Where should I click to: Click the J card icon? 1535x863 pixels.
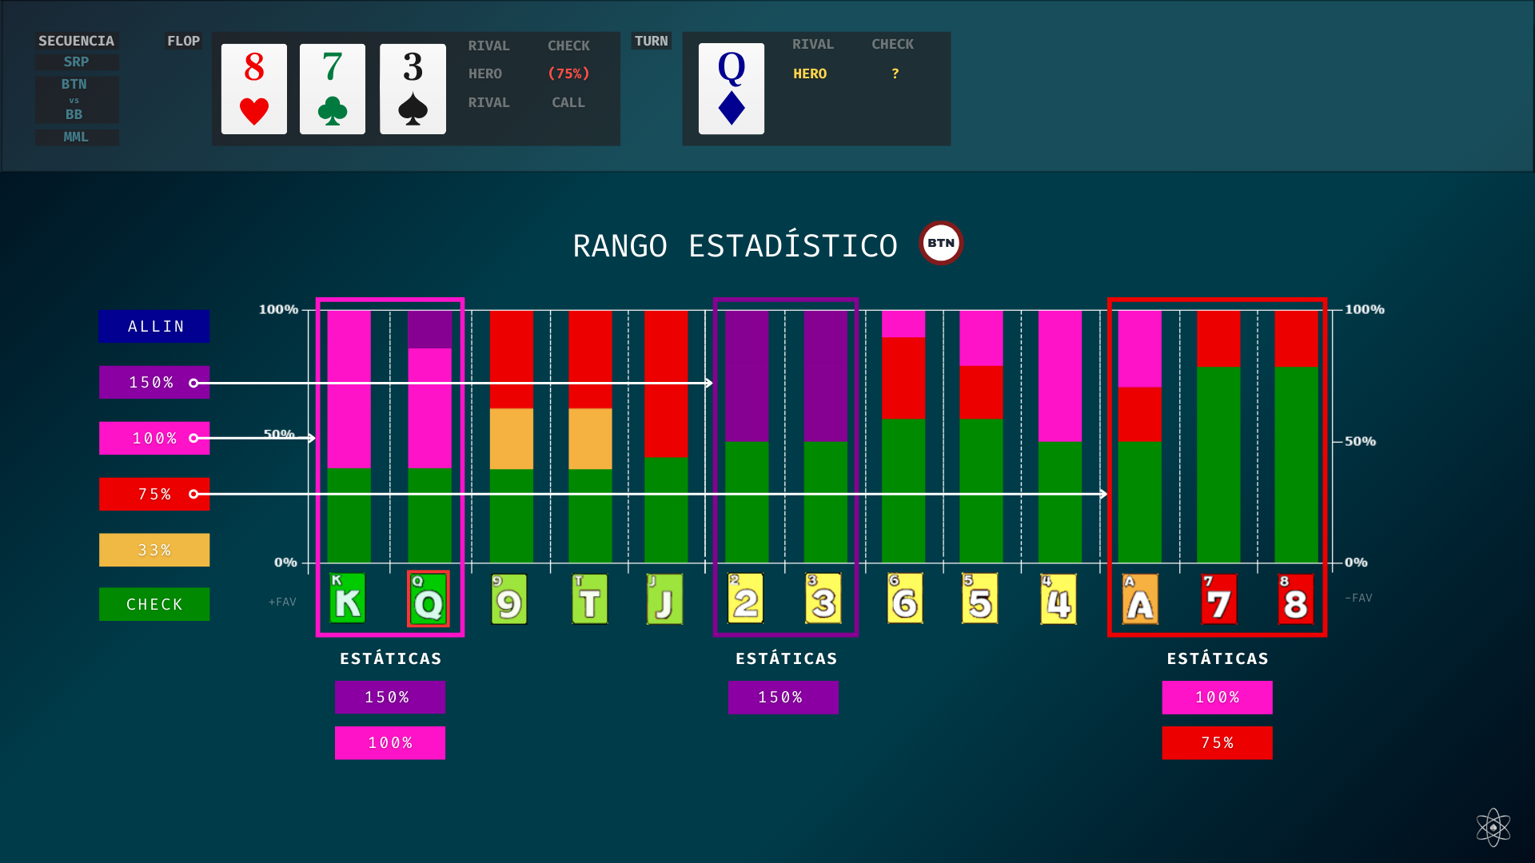[664, 599]
